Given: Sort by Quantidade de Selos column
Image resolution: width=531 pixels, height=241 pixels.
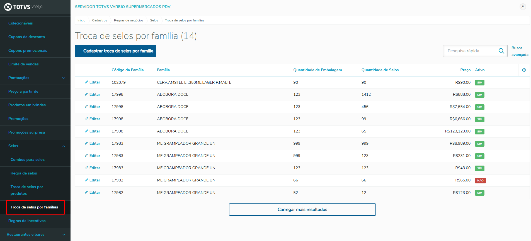Looking at the screenshot, I should pyautogui.click(x=380, y=70).
